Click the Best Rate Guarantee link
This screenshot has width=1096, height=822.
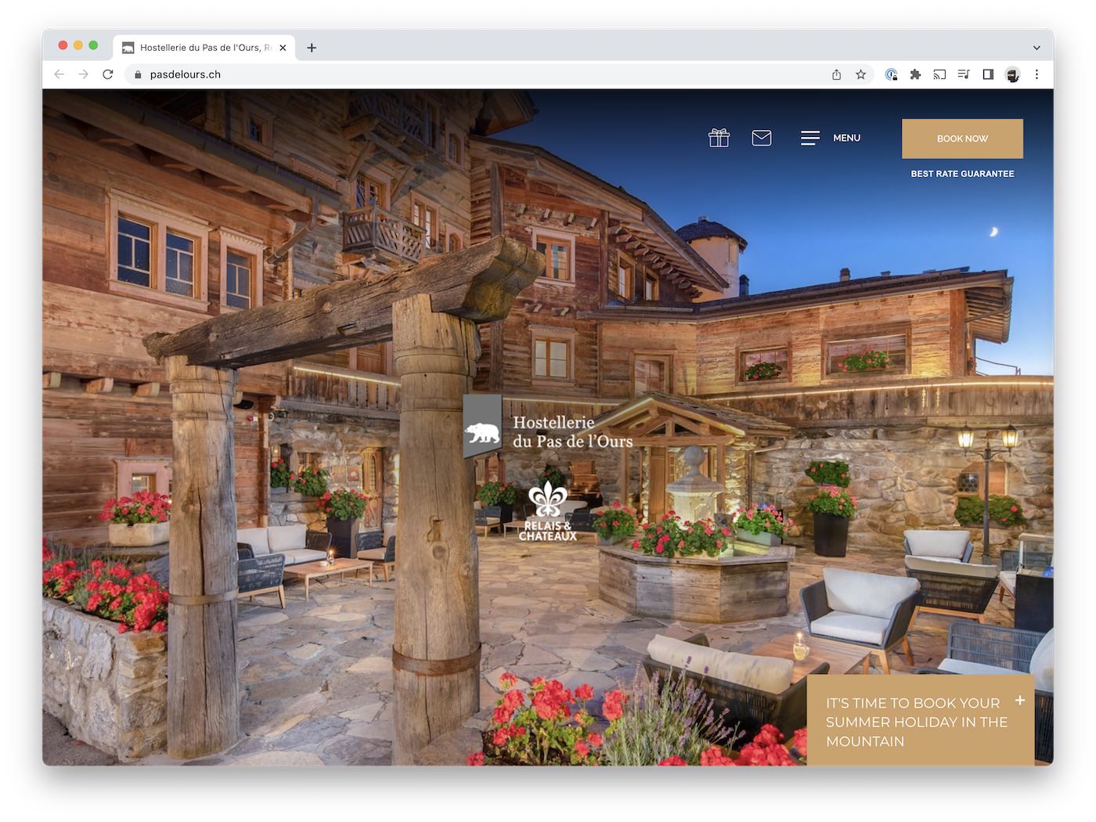(962, 174)
